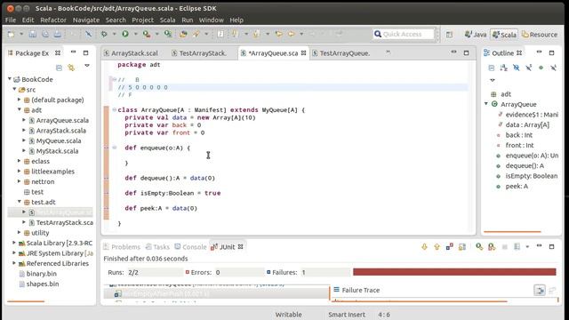Click the Save All toolbar icon
Viewport: 569px width, 320px height.
[x=45, y=34]
